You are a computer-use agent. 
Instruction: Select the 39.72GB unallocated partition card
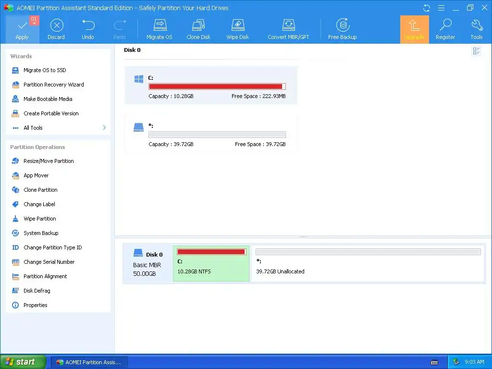click(x=211, y=134)
